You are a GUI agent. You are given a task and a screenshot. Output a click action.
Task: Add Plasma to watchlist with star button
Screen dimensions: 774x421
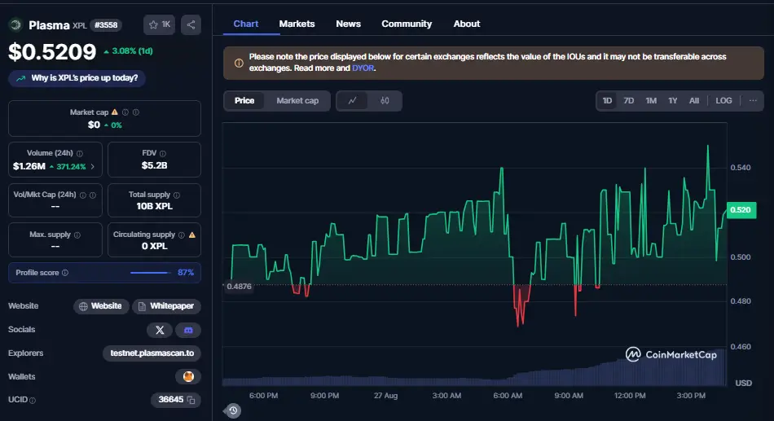point(159,24)
